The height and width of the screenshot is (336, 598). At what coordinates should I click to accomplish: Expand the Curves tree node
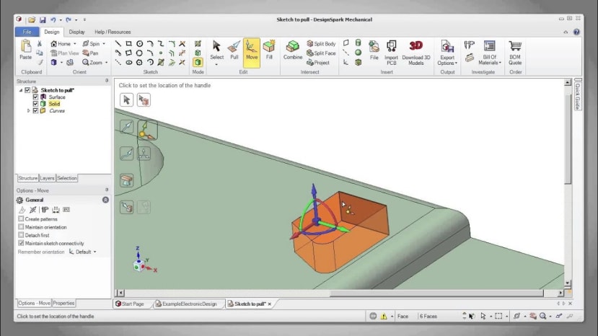click(x=28, y=110)
